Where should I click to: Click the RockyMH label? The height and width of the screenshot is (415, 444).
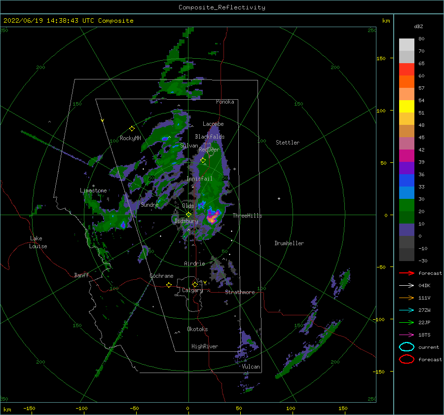[130, 138]
